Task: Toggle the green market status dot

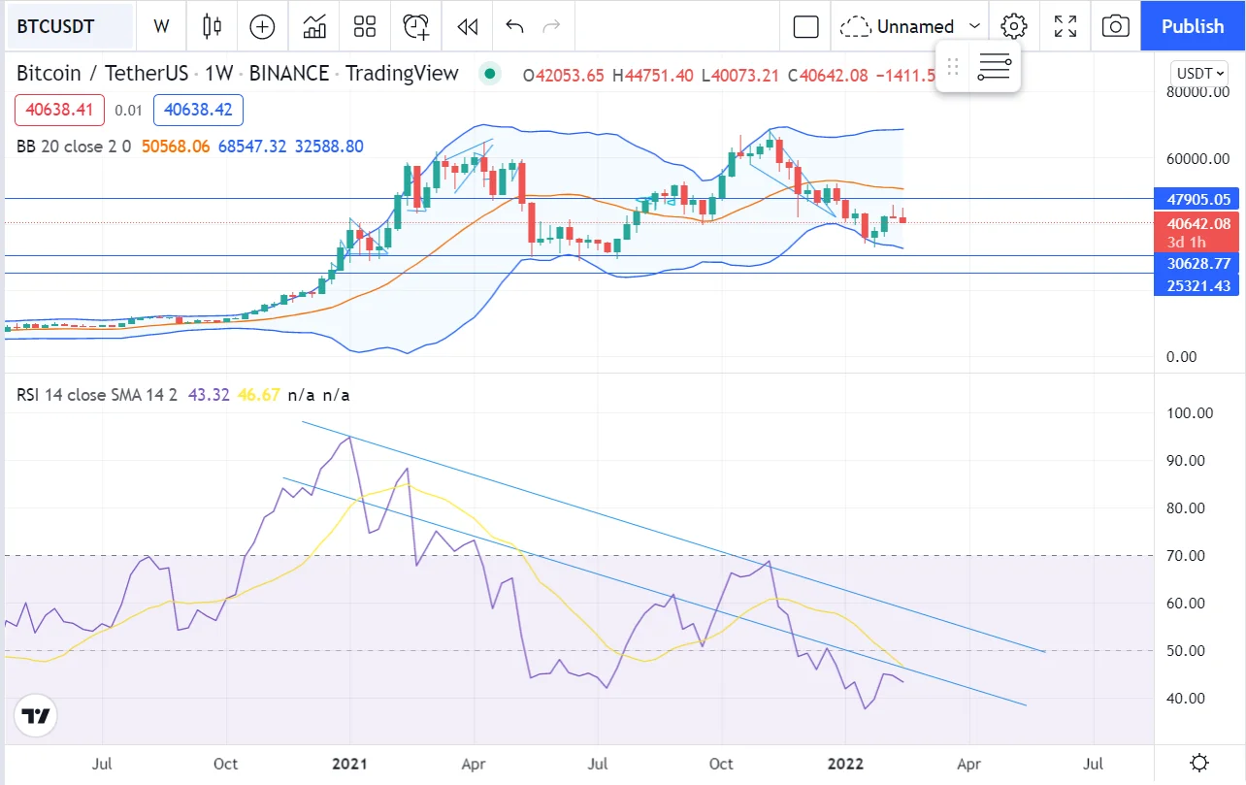Action: pos(490,74)
